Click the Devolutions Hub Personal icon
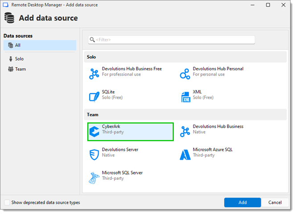Screen dimensions: 295x214 tap(185, 74)
